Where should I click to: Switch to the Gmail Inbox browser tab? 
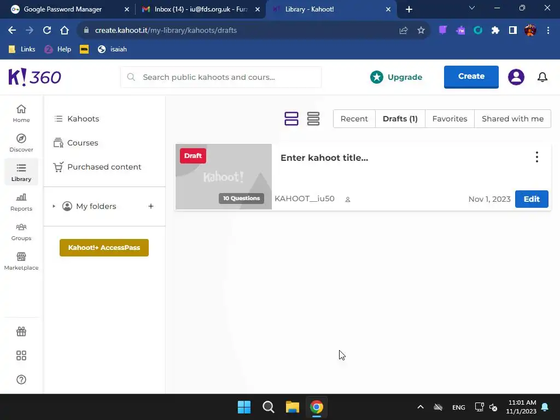tap(200, 9)
